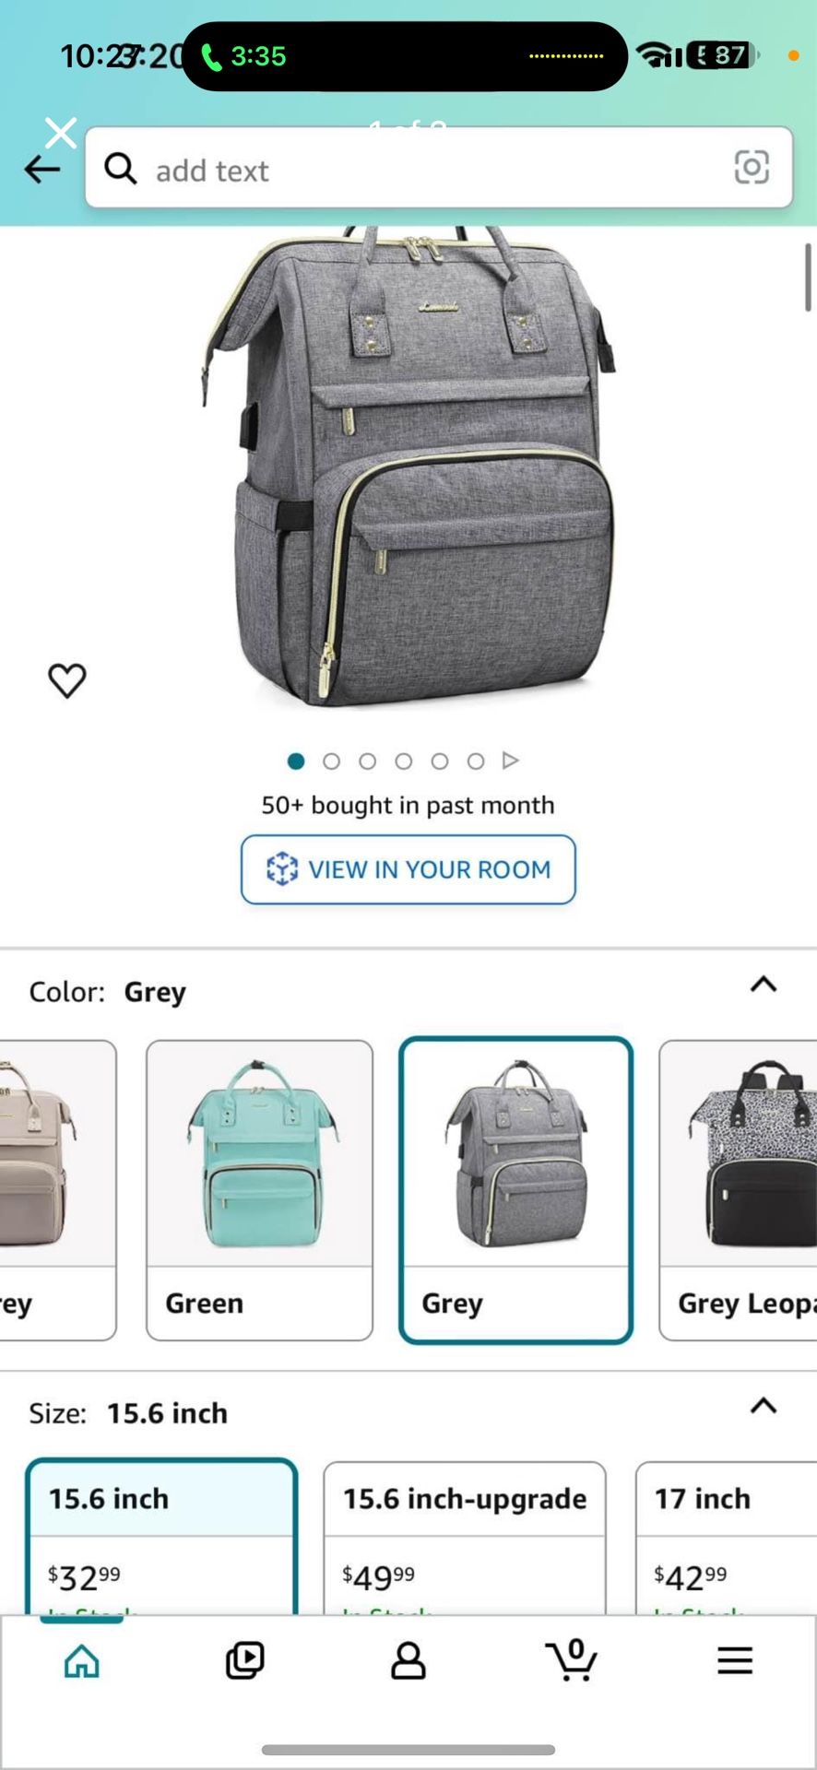Click VIEW IN YOUR ROOM button
Viewport: 817px width, 1770px height.
pos(408,869)
